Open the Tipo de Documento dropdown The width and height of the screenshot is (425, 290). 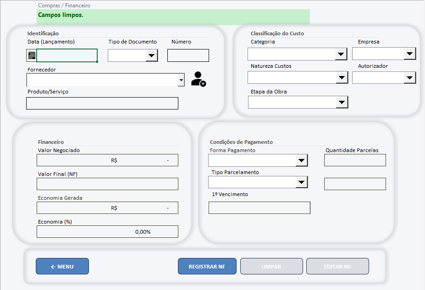click(x=151, y=55)
